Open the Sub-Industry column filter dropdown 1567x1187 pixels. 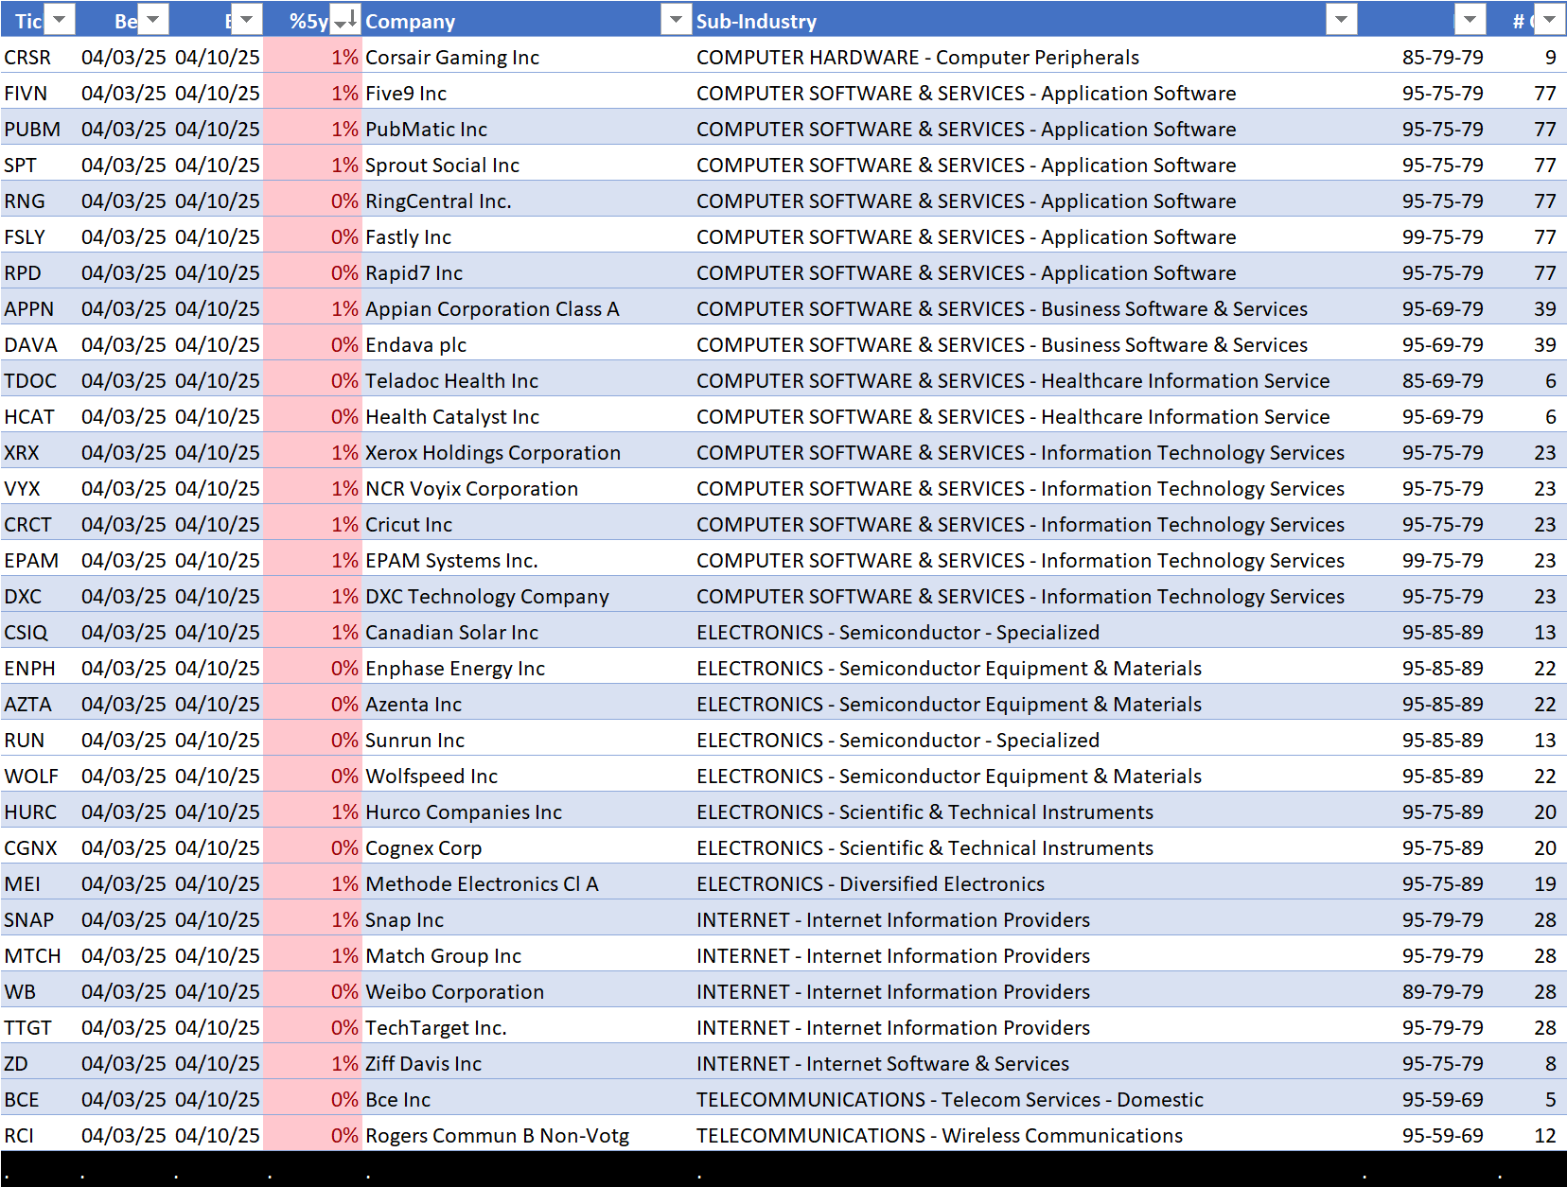click(x=1342, y=20)
